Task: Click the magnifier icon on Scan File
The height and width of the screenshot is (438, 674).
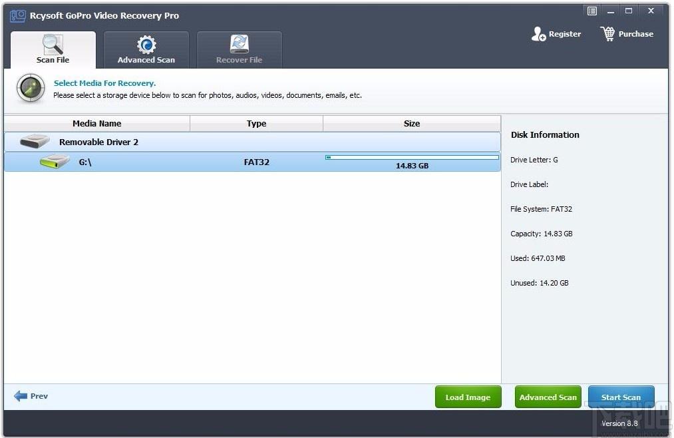Action: (x=53, y=45)
